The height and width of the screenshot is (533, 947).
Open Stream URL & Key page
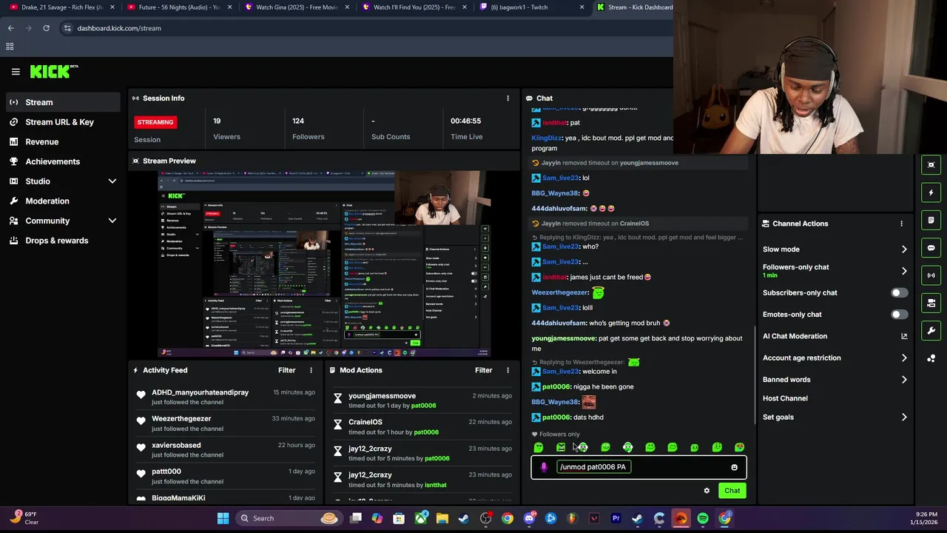[x=61, y=122]
